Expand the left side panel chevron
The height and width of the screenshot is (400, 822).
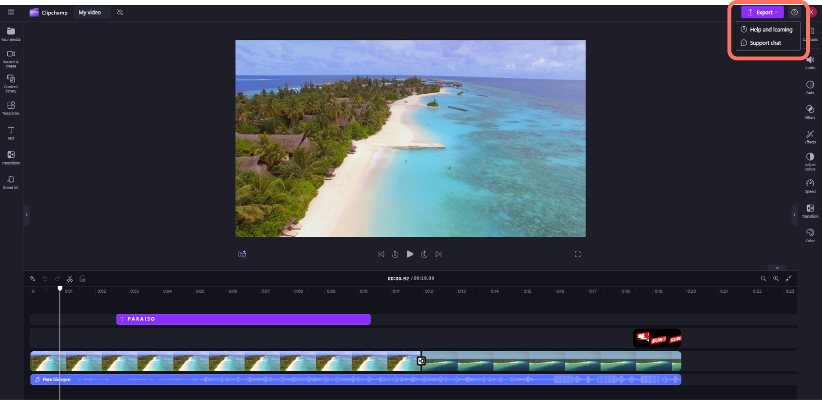coord(26,215)
